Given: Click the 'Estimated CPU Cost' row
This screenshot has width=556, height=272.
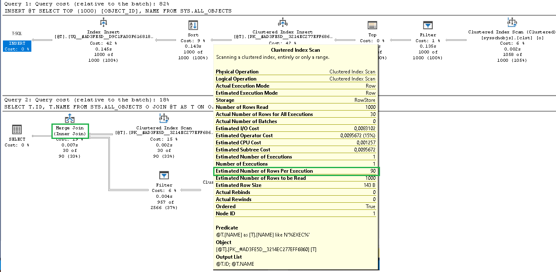Looking at the screenshot, I should click(x=296, y=143).
